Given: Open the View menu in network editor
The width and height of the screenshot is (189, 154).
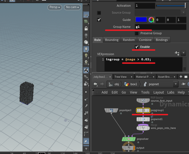Looking at the screenshot, I should [134, 92].
